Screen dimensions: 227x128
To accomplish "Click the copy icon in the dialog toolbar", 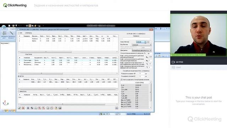I will coord(48,108).
